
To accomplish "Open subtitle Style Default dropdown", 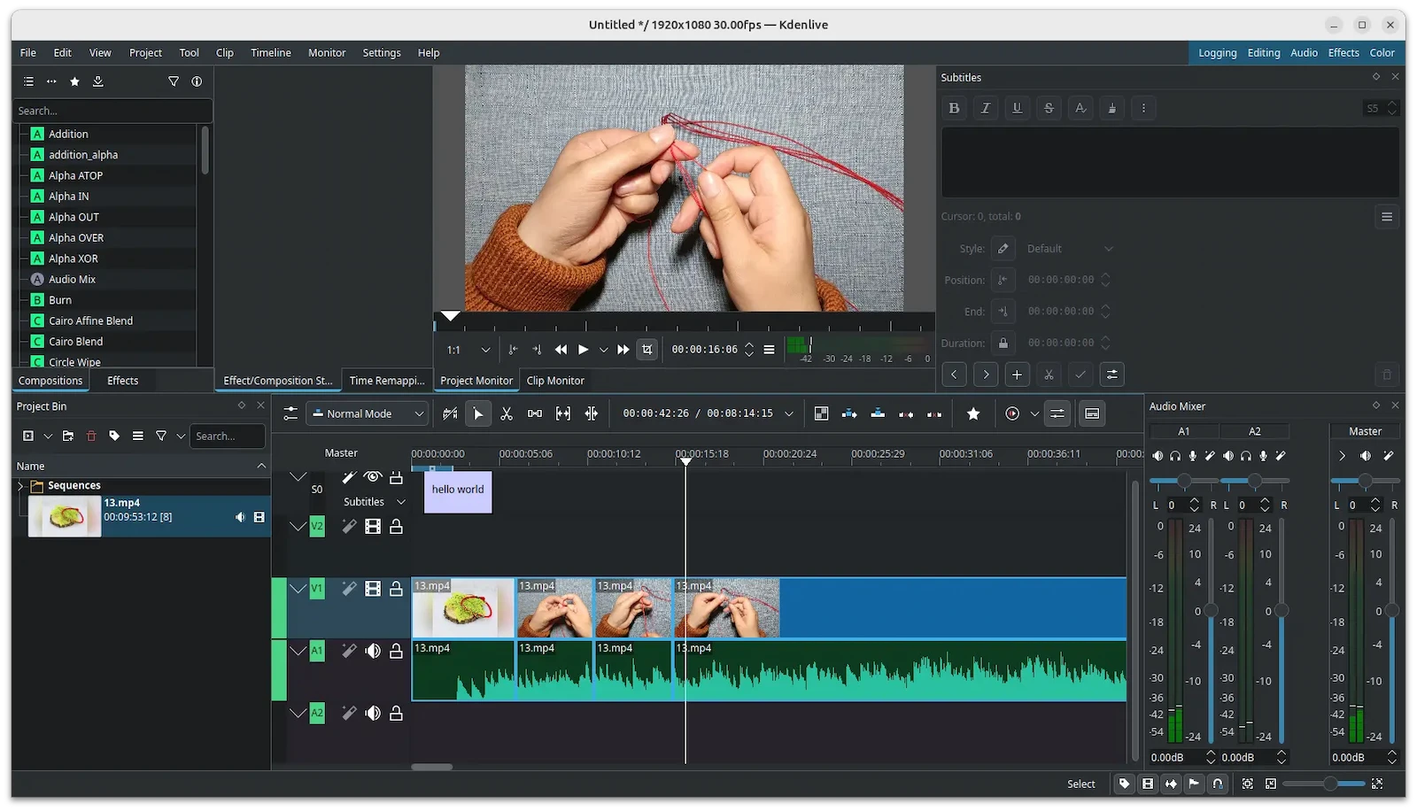I will click(1069, 249).
